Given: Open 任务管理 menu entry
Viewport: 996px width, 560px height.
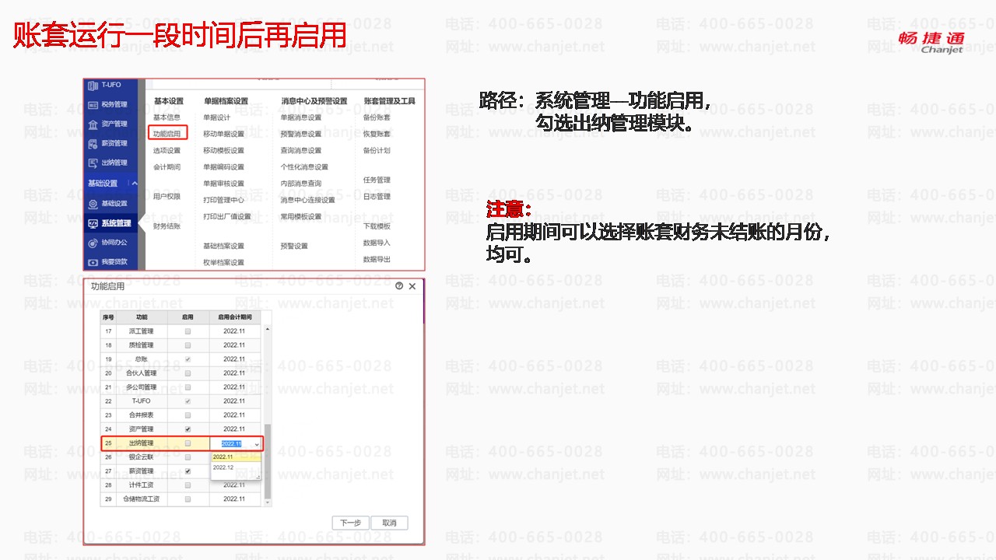Looking at the screenshot, I should coord(377,180).
